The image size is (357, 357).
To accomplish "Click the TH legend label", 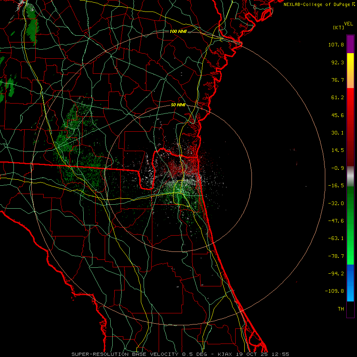I will [x=341, y=309].
